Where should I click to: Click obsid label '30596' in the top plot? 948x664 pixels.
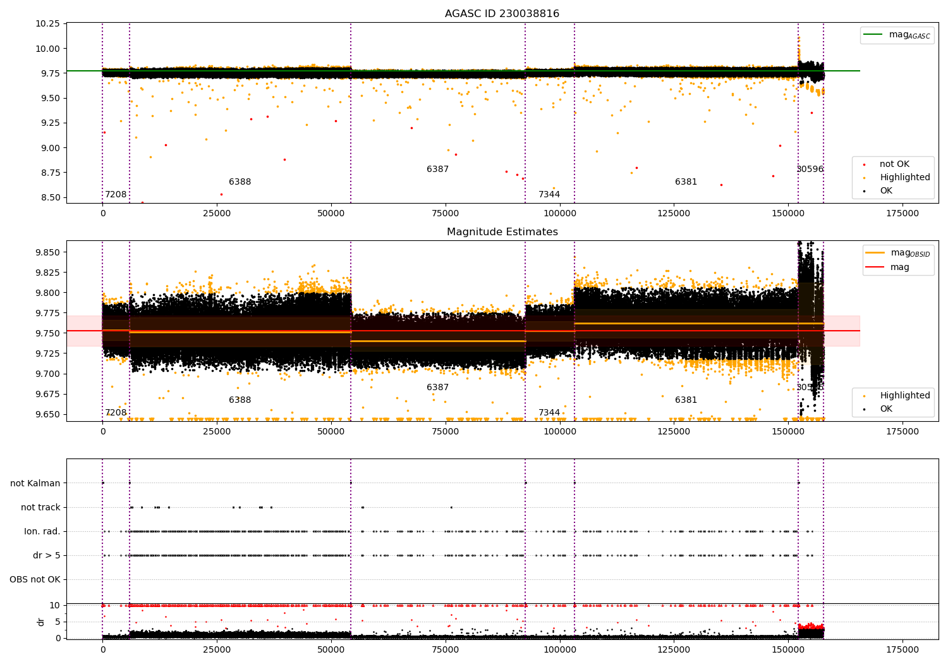coord(810,169)
